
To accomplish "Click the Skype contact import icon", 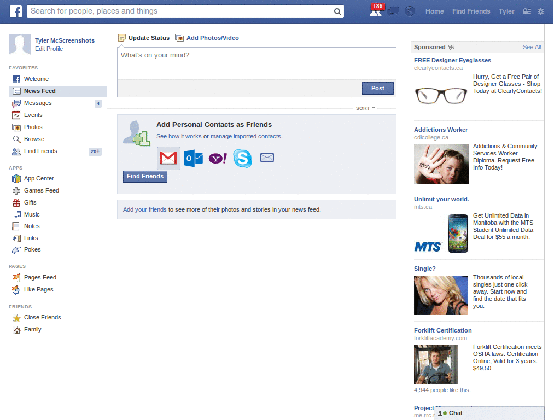I will pyautogui.click(x=242, y=158).
